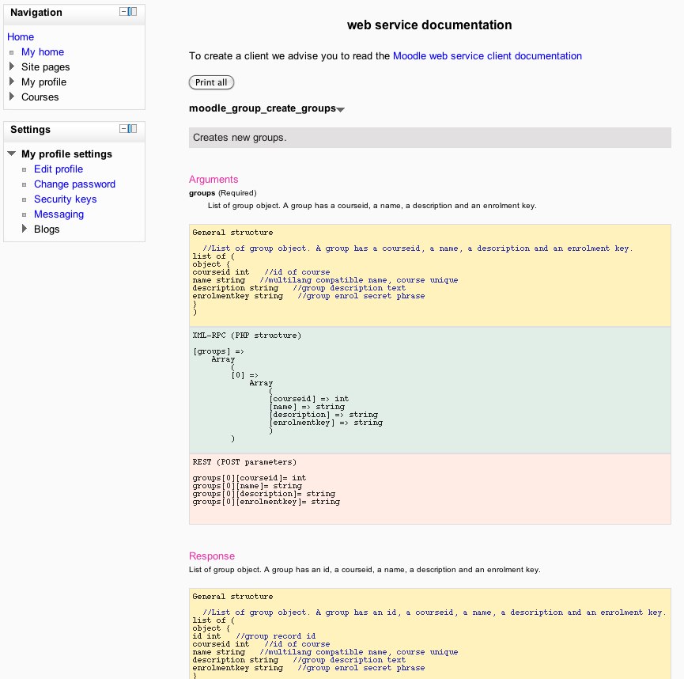Expand the Blogs node in Settings
This screenshot has height=679, width=684.
[25, 229]
